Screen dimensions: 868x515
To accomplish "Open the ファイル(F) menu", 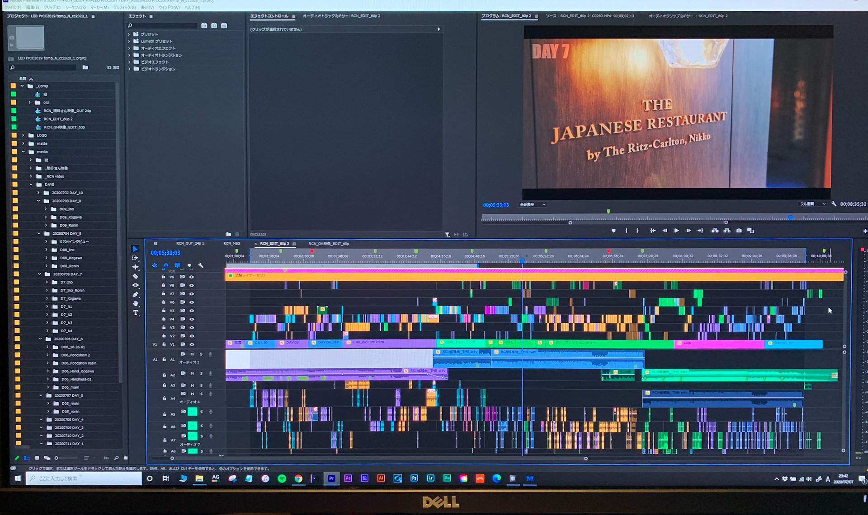I will tap(13, 8).
